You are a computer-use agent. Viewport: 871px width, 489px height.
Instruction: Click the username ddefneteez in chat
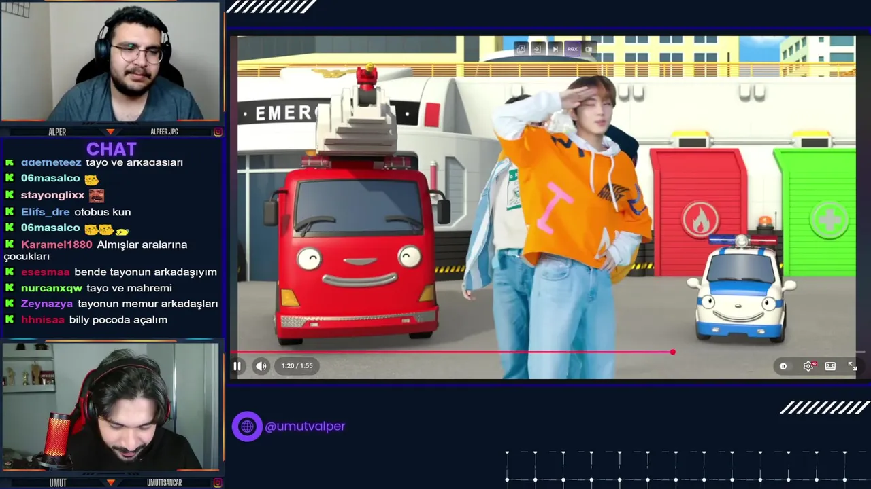(x=51, y=162)
